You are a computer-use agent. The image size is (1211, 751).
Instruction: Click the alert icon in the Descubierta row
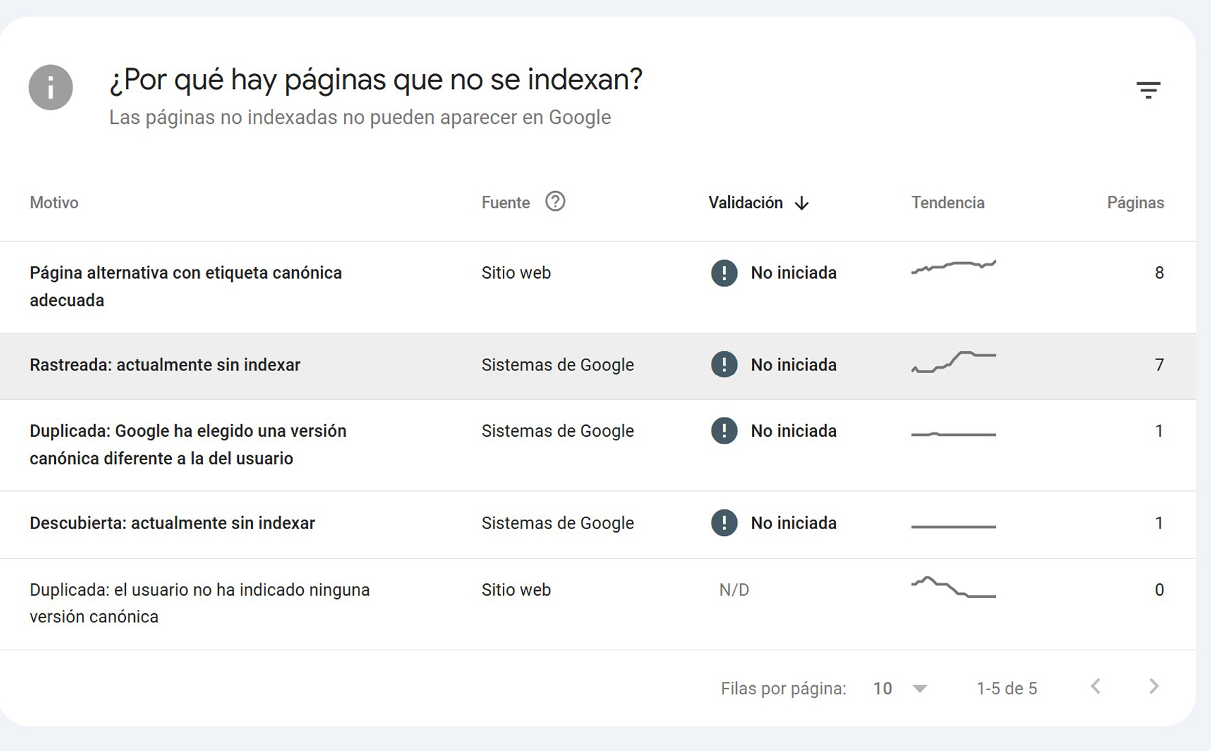coord(724,523)
